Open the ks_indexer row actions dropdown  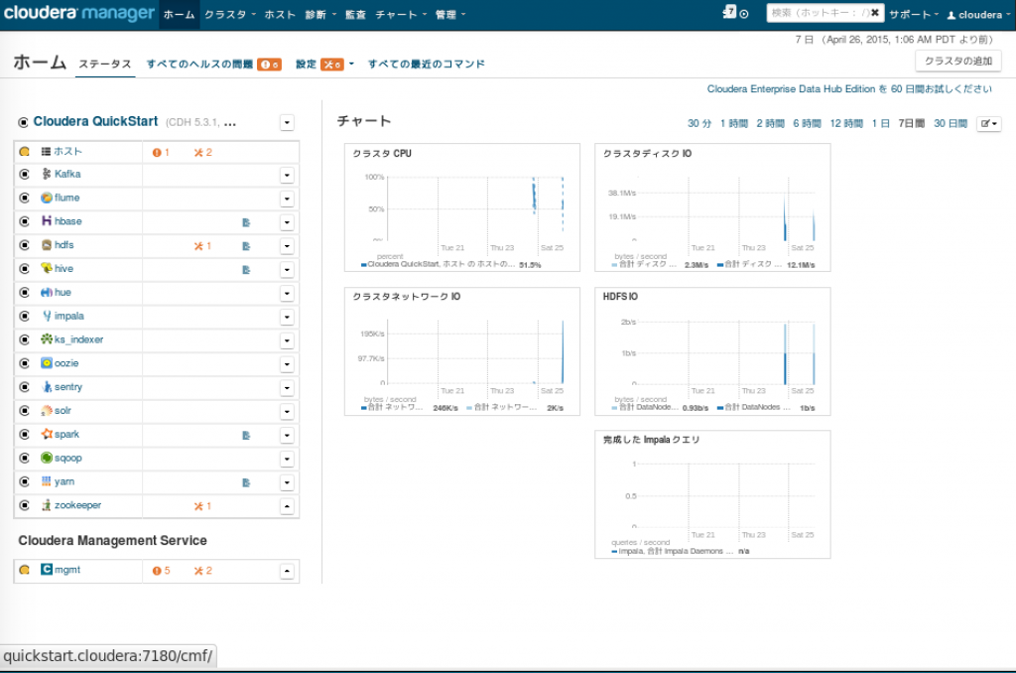tap(287, 340)
